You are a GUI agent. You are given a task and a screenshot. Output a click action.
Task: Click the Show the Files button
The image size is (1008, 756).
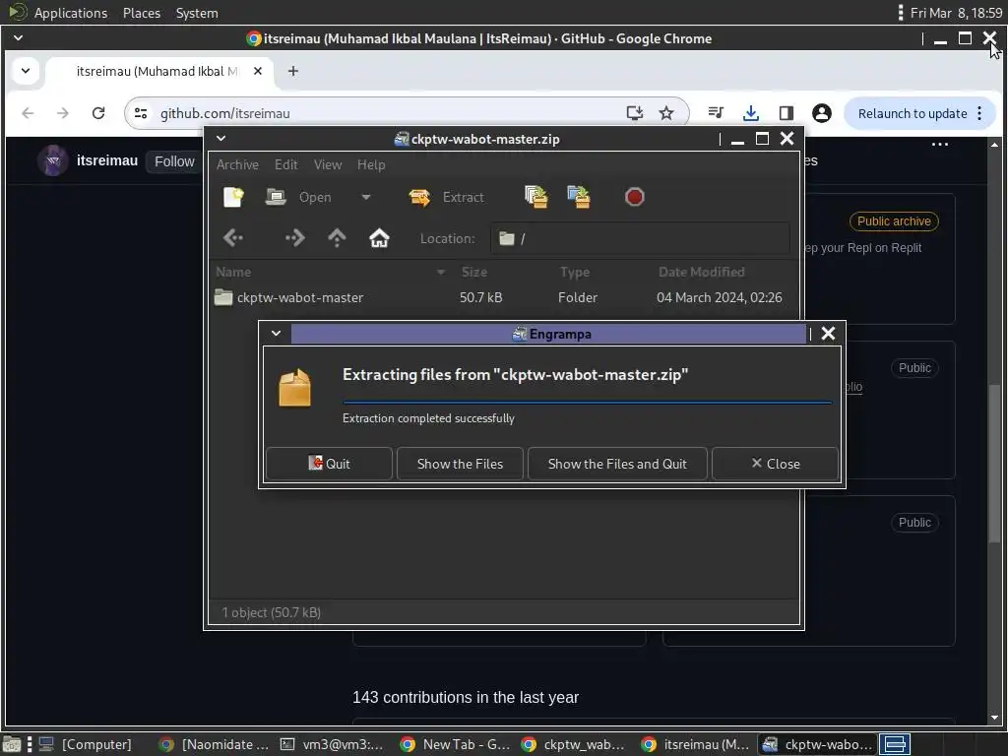click(x=460, y=464)
